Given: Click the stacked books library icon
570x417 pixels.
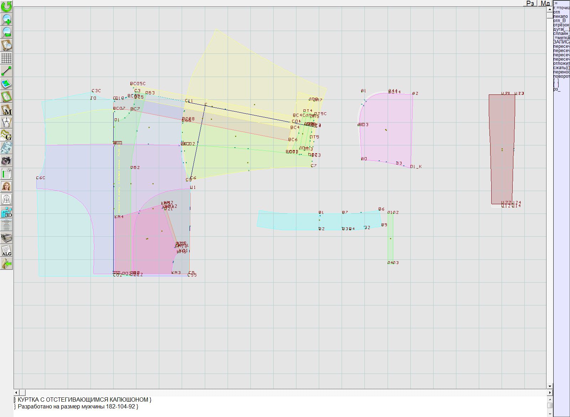Looking at the screenshot, I should (x=6, y=238).
